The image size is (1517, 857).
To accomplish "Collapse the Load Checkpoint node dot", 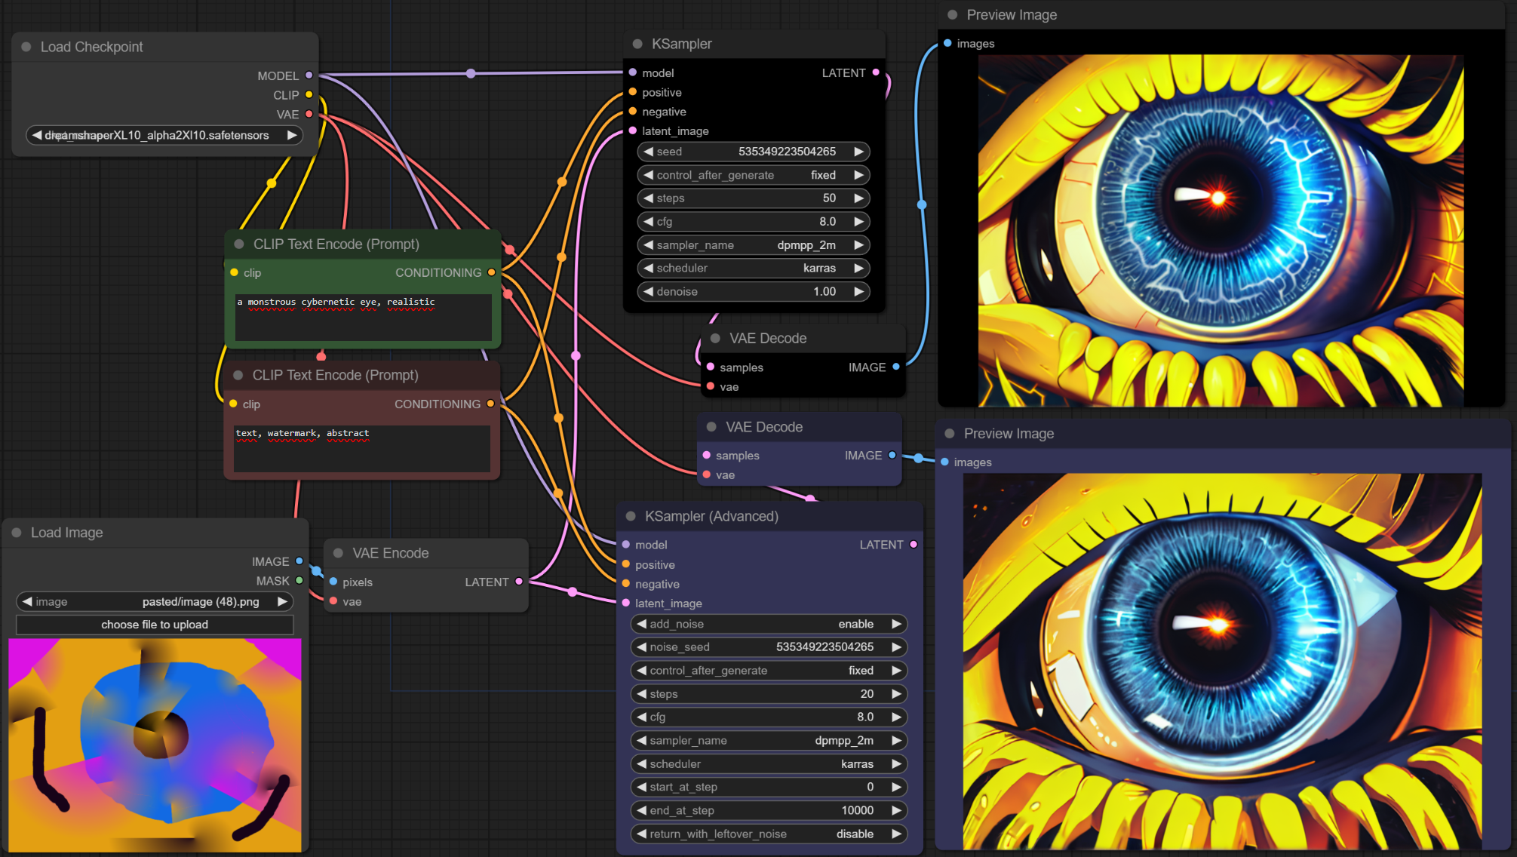I will [x=26, y=47].
